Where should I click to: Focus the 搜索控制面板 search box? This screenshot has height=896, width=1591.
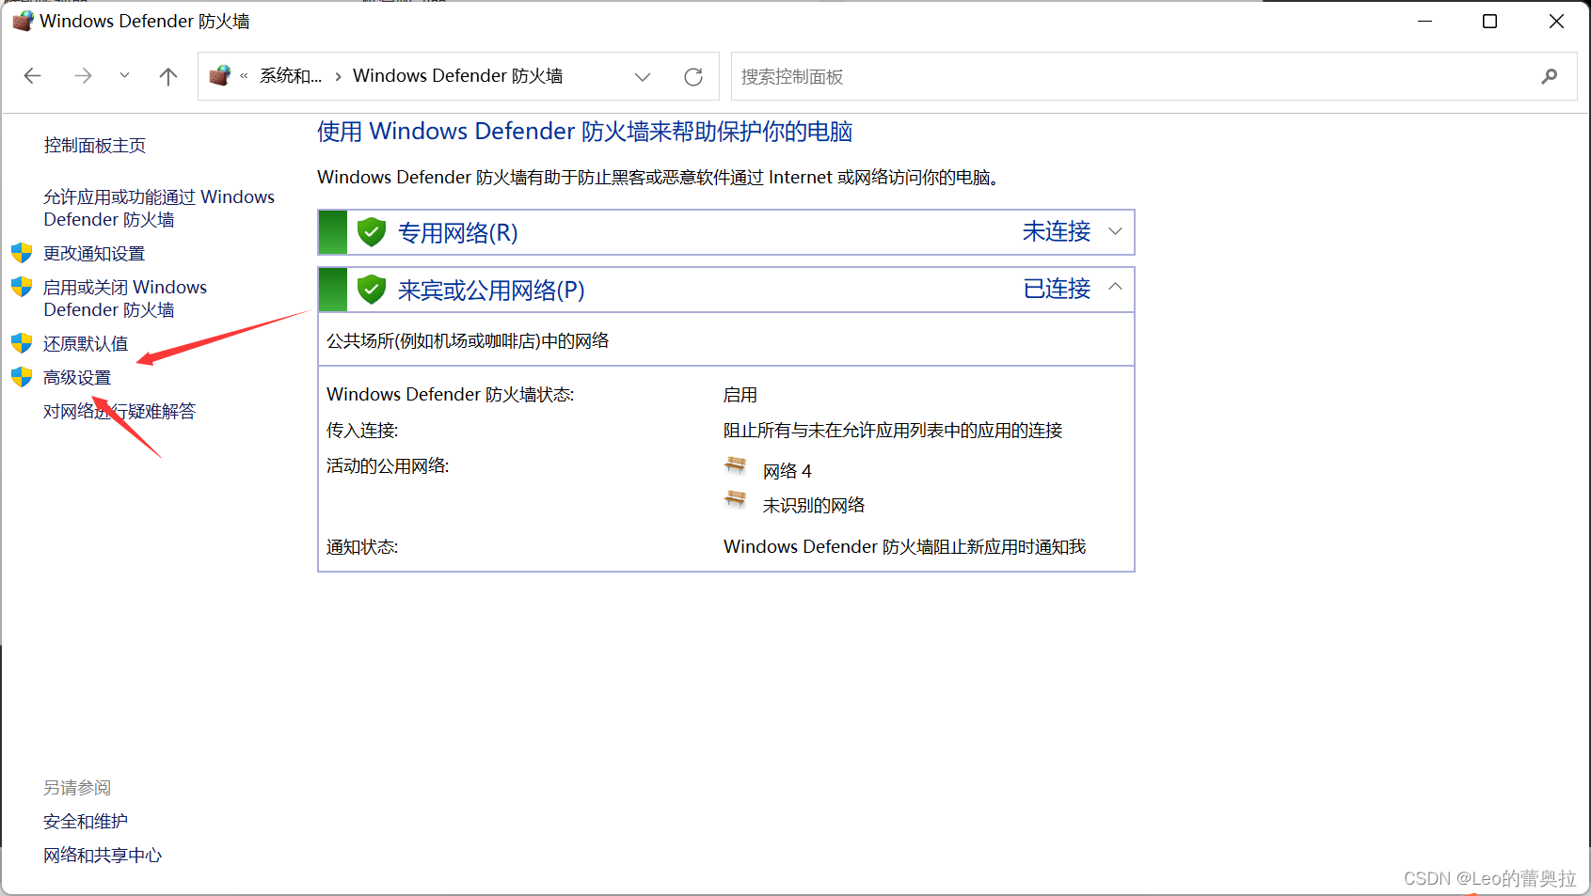pos(1153,76)
